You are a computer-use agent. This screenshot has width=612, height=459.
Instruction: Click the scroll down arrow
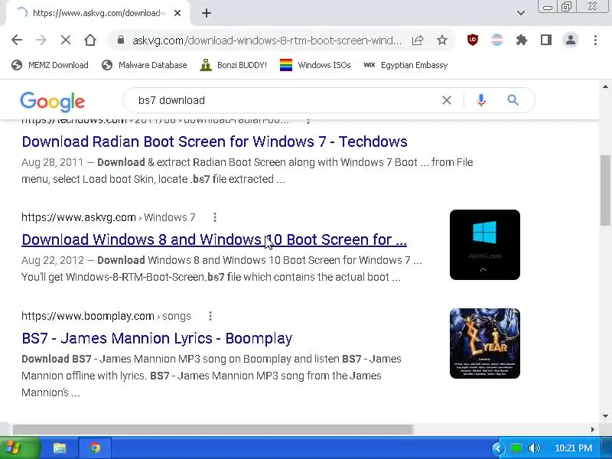(x=605, y=415)
